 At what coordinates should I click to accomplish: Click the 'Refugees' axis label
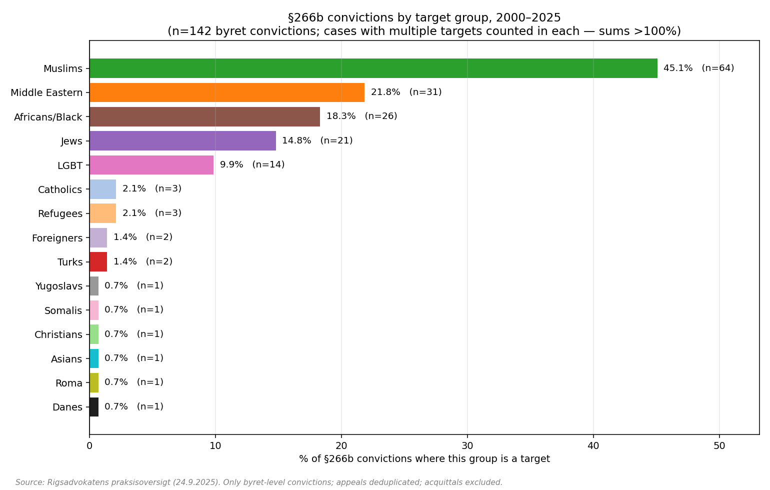point(60,214)
